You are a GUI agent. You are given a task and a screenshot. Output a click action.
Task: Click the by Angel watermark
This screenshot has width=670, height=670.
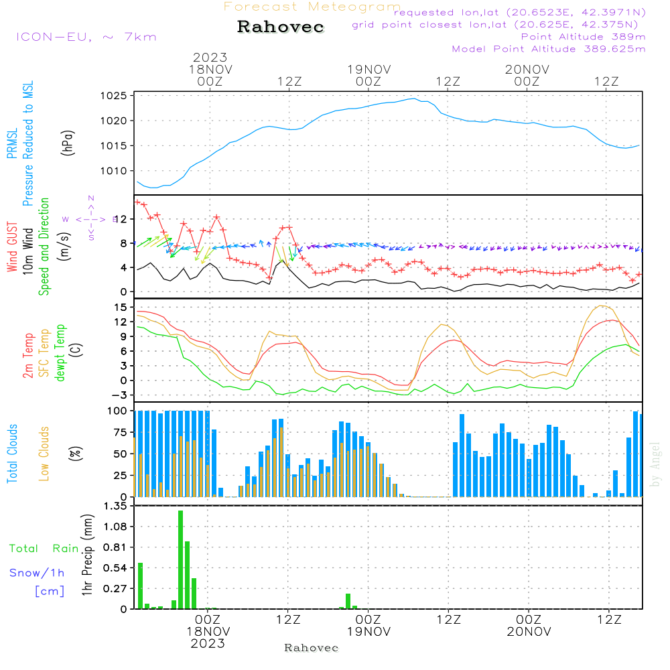[x=655, y=464]
